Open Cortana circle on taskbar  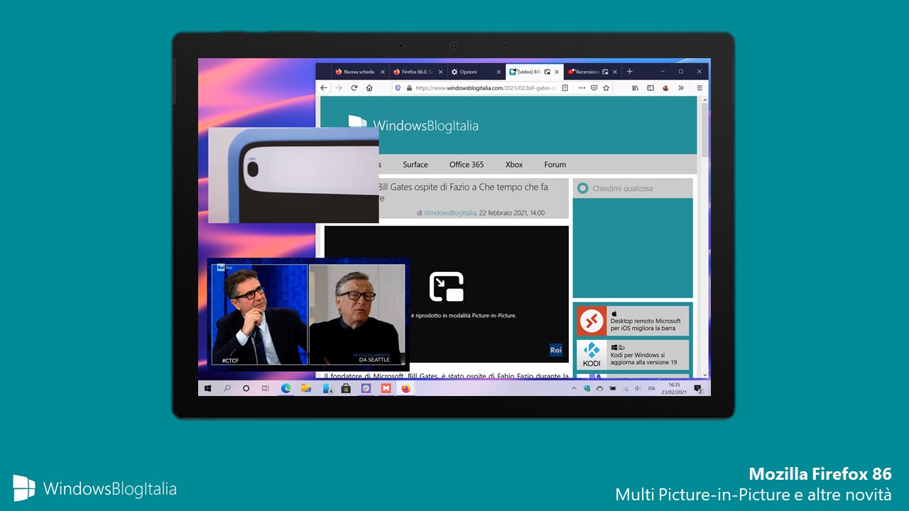pos(246,388)
